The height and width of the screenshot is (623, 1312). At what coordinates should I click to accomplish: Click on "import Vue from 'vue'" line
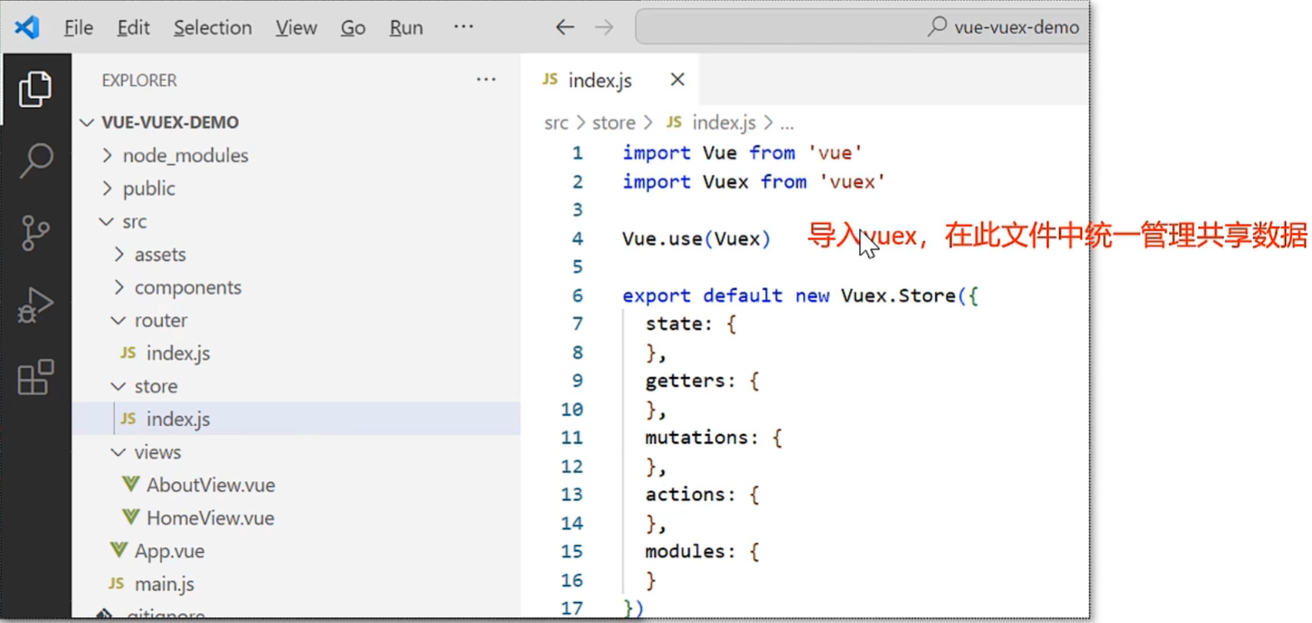[x=742, y=153]
